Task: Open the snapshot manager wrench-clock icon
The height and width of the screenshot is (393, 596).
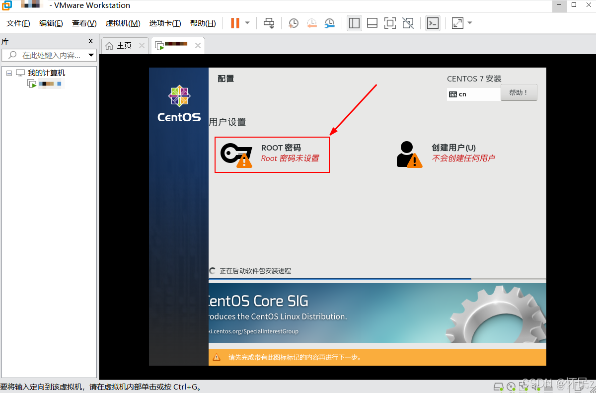Action: (330, 23)
